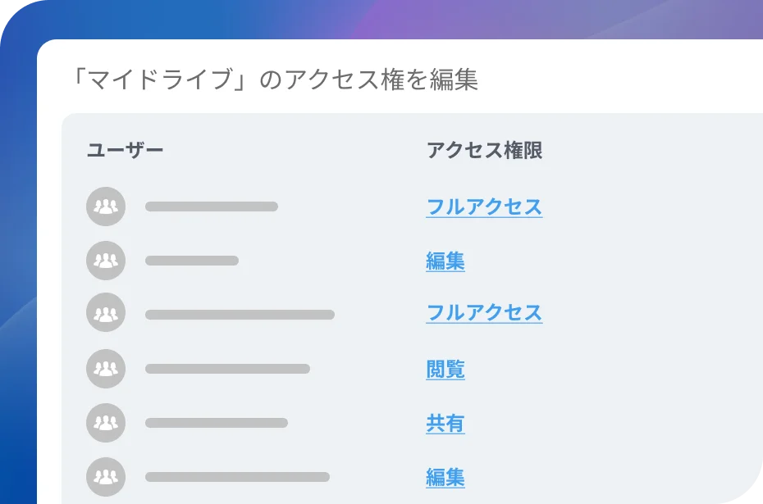This screenshot has height=504, width=763.
Task: Click the group avatar beside the 共有 permission
Action: tap(106, 423)
